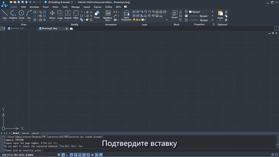Image resolution: width=279 pixels, height=157 pixels.
Task: Toggle Object Snap Tracking in status bar
Action: 80,155
